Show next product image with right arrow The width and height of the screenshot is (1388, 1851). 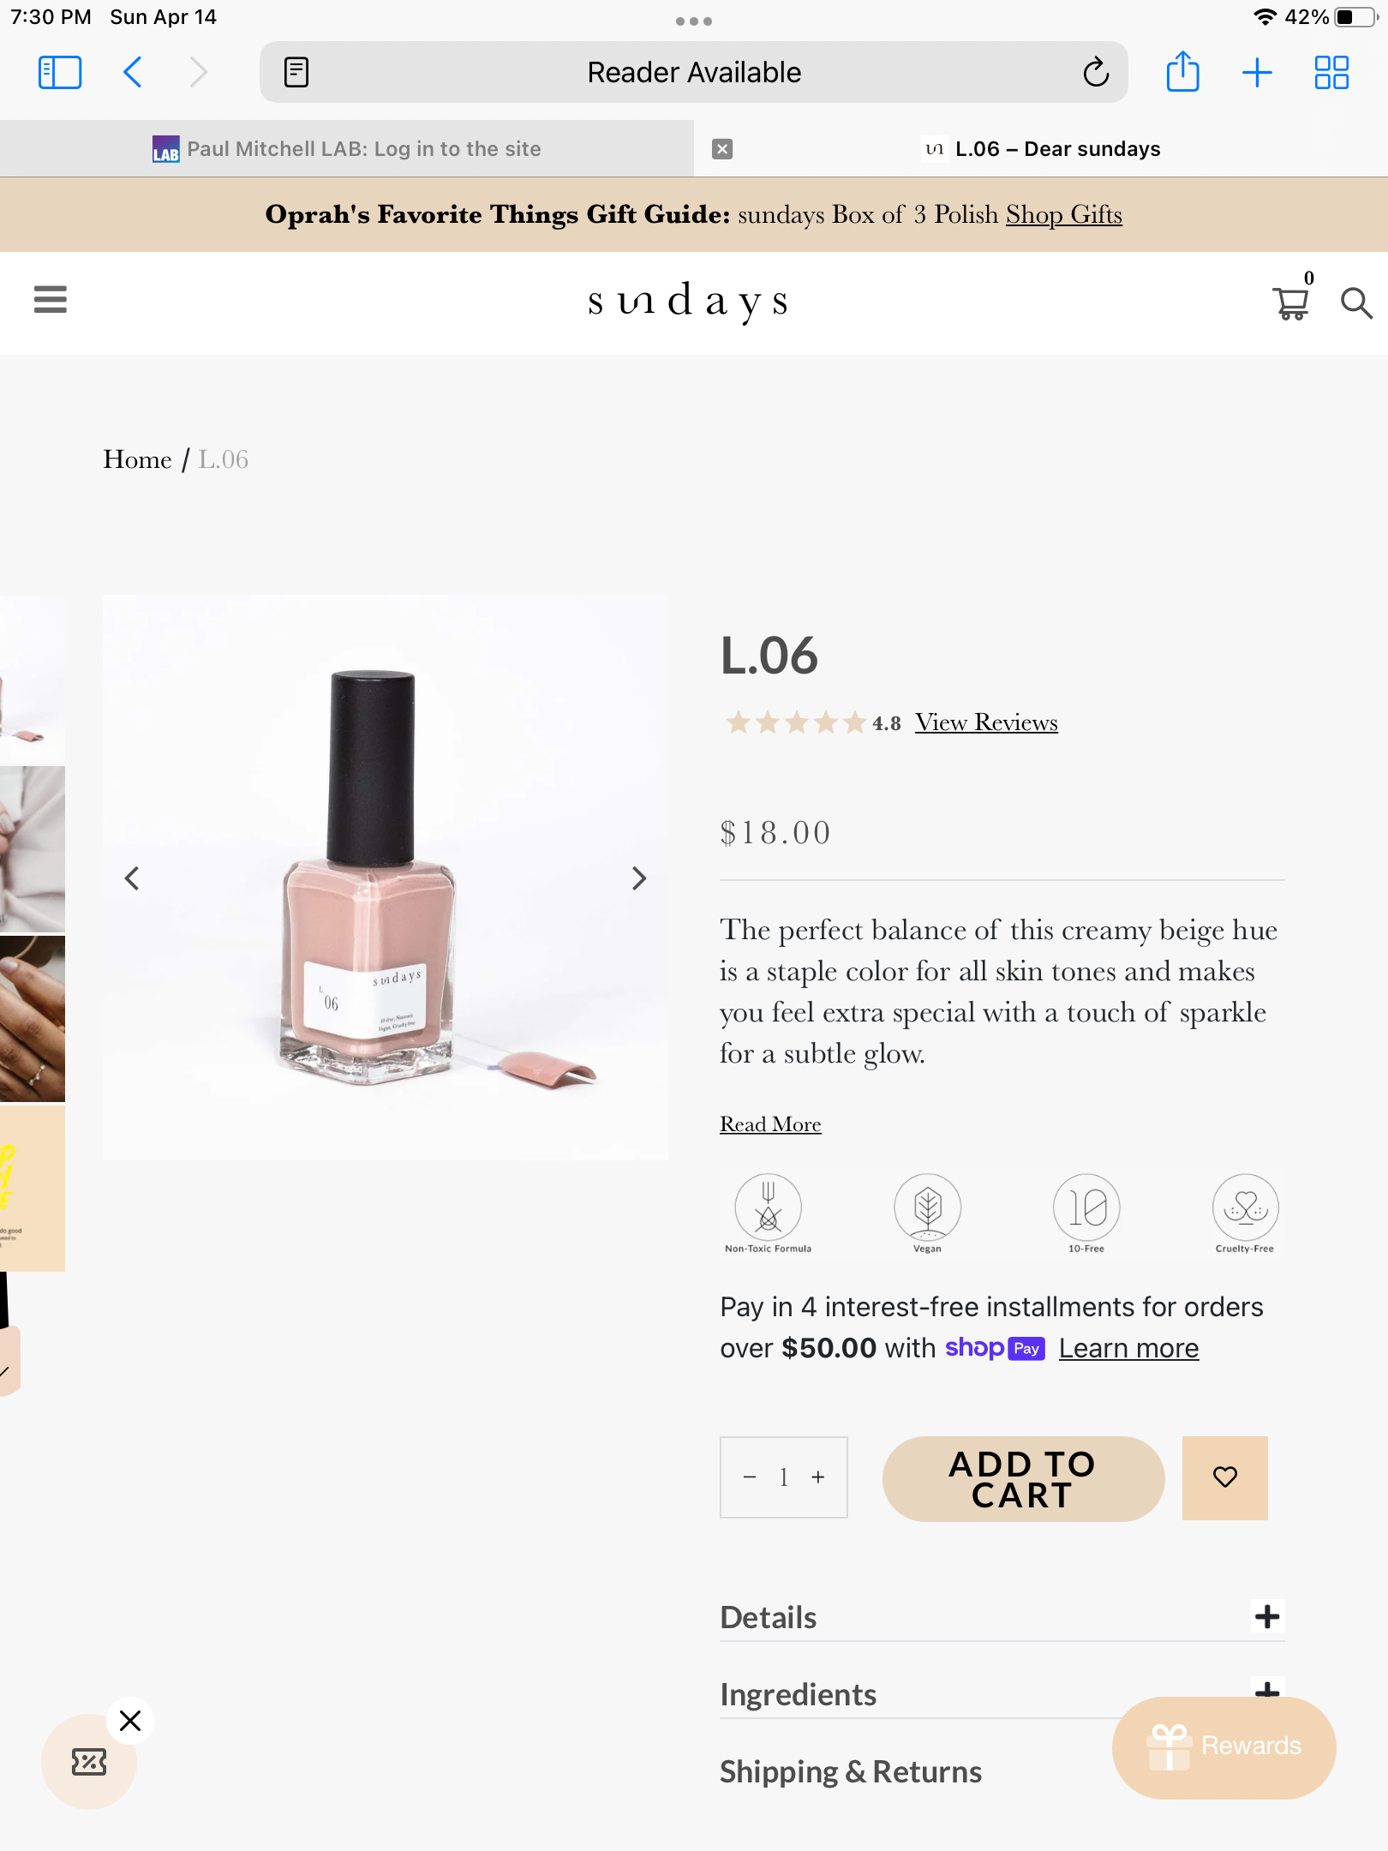[x=638, y=878]
